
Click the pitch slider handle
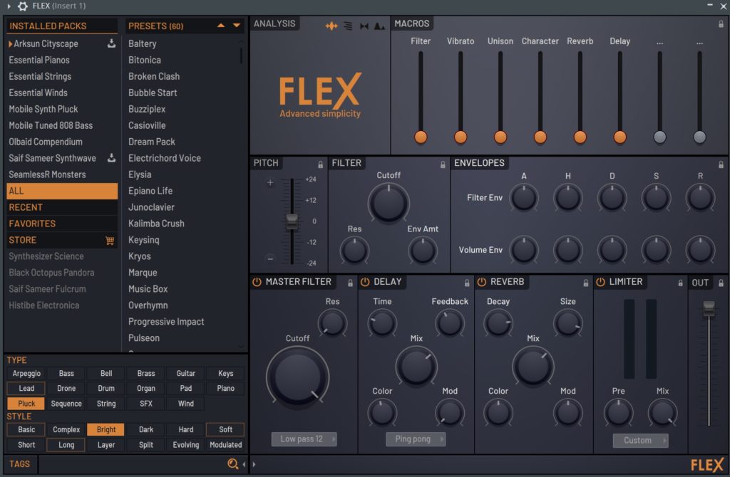click(292, 221)
